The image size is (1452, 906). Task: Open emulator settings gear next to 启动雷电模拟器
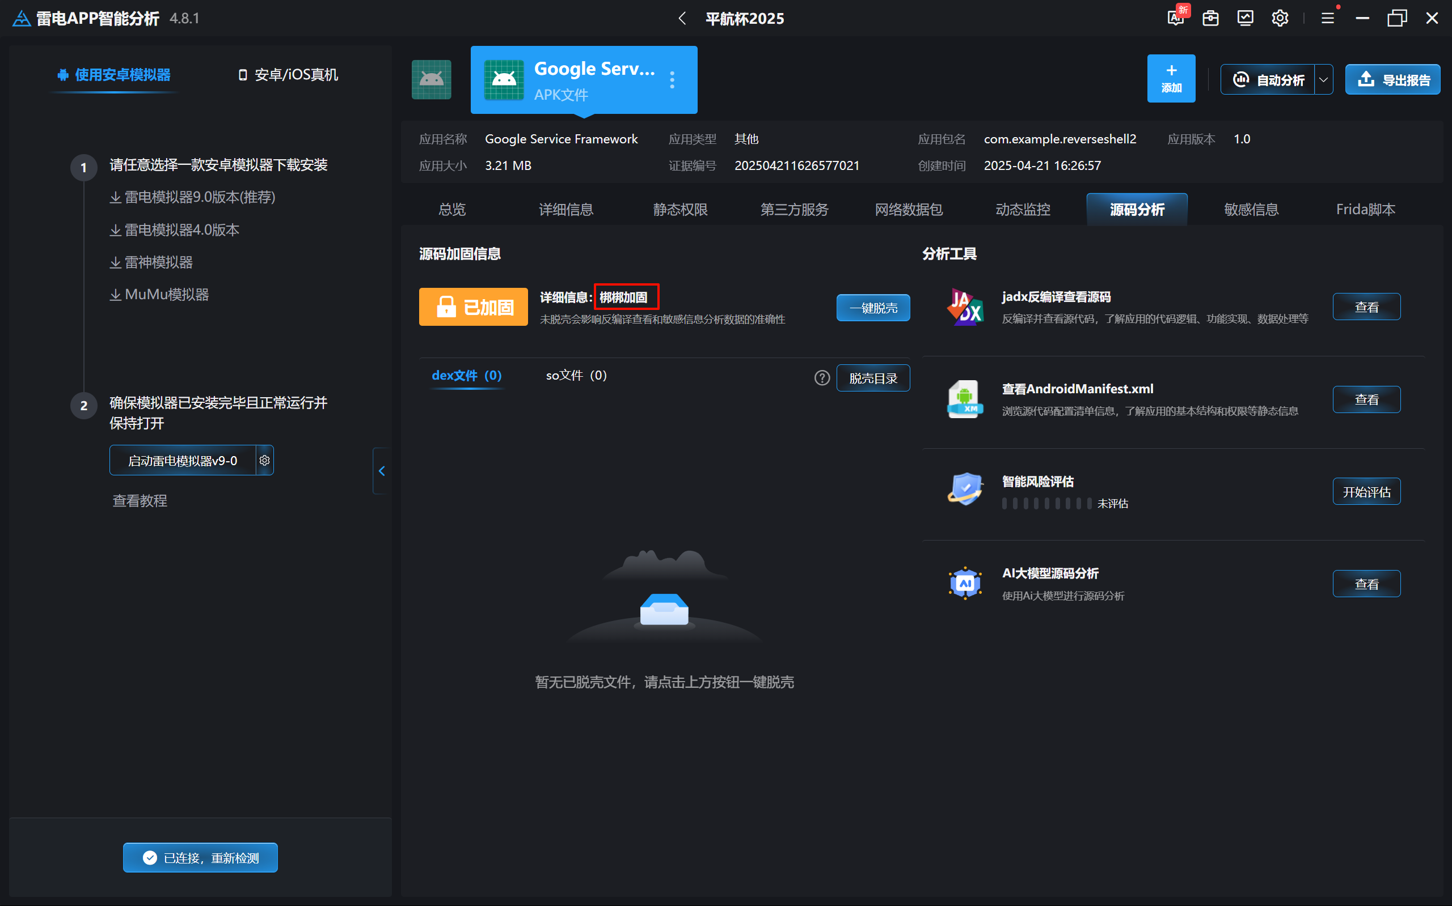(264, 460)
